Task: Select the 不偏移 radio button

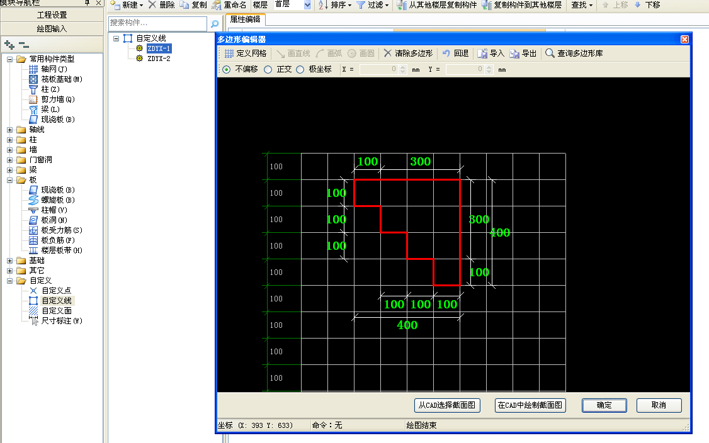Action: point(227,70)
